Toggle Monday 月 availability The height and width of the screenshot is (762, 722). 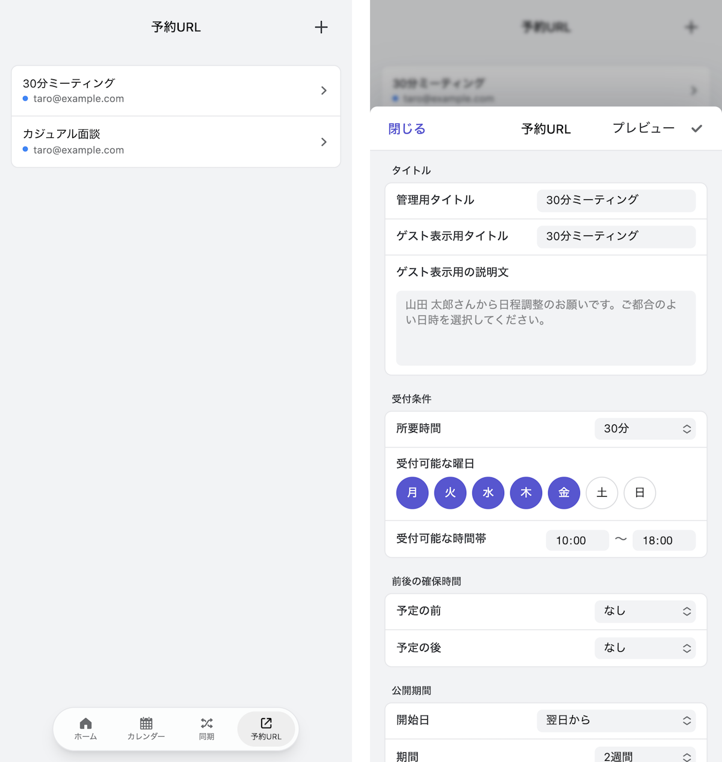point(412,493)
